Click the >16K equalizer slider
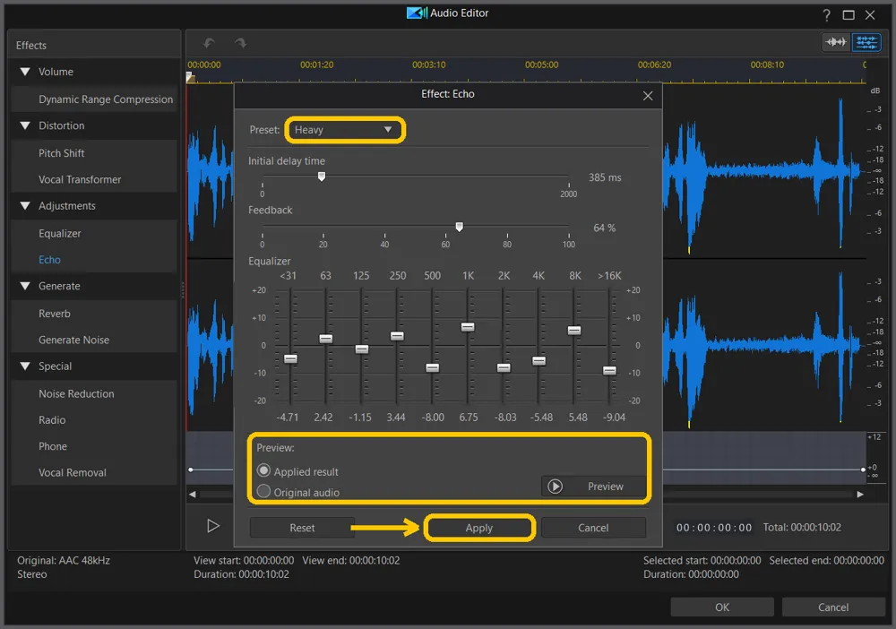This screenshot has height=629, width=896. (609, 370)
